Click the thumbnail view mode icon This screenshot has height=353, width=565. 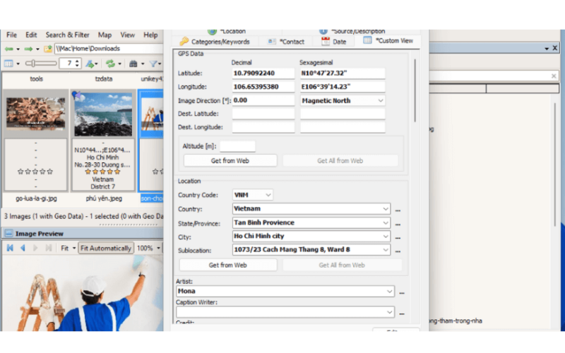(x=8, y=64)
